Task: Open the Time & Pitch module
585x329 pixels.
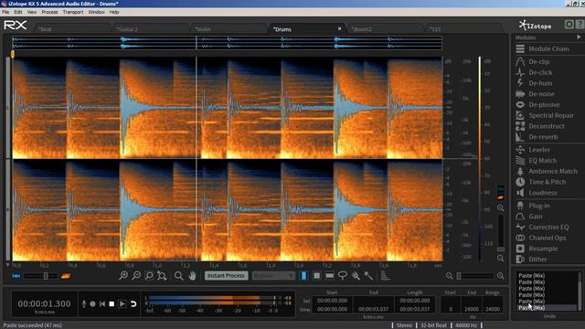Action: tap(540, 182)
